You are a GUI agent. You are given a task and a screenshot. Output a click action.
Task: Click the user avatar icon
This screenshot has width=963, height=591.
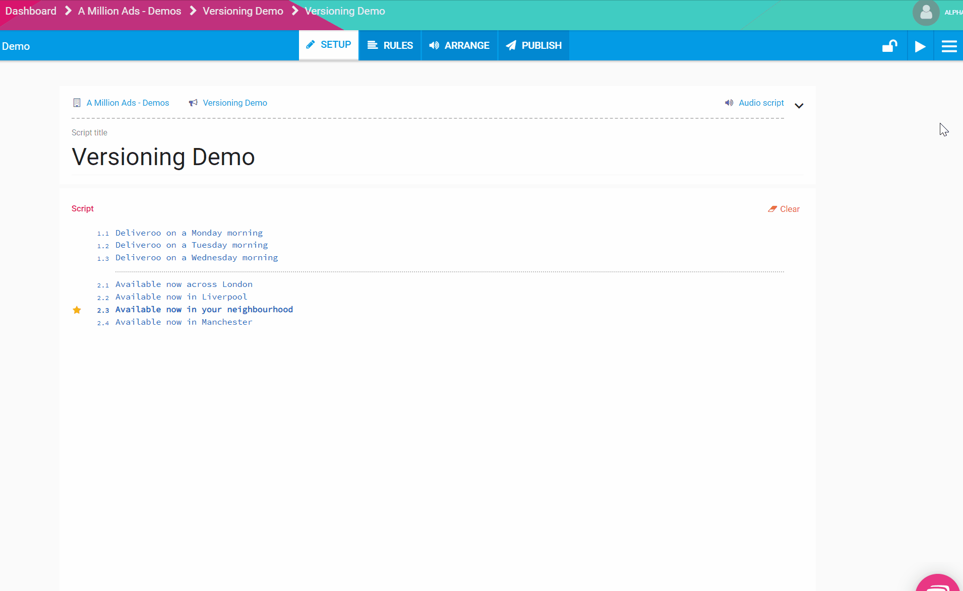(x=926, y=13)
